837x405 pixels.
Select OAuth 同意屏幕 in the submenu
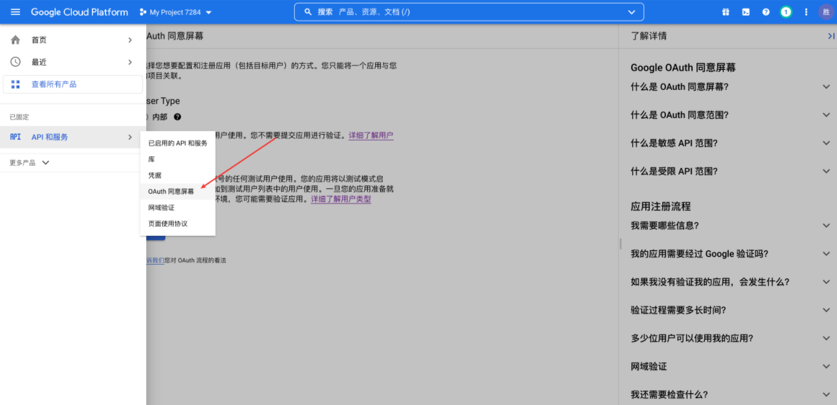178,192
